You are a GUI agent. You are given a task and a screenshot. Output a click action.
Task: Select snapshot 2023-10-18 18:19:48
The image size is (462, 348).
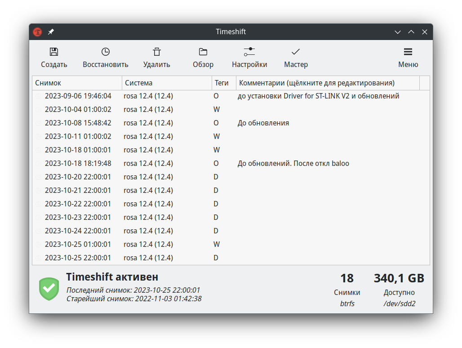(x=231, y=164)
